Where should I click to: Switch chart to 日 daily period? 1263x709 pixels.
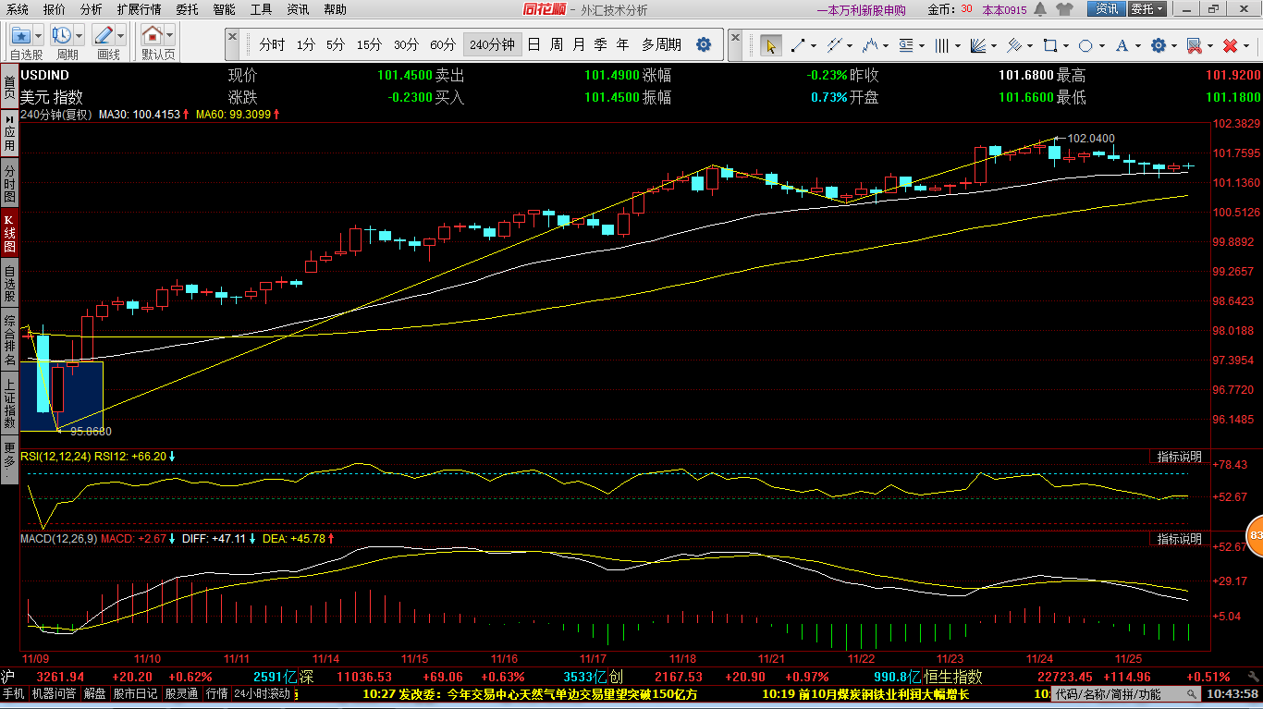point(534,44)
